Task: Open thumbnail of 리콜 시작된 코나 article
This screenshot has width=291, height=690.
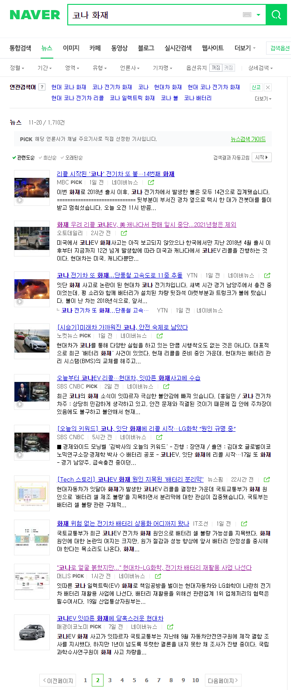Action: tap(32, 188)
